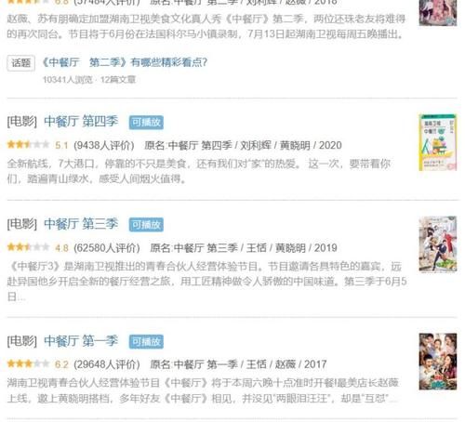This screenshot has width=465, height=422.
Task: Click 可播放 badge beside 中餐厅 第三季
Action: pos(146,225)
